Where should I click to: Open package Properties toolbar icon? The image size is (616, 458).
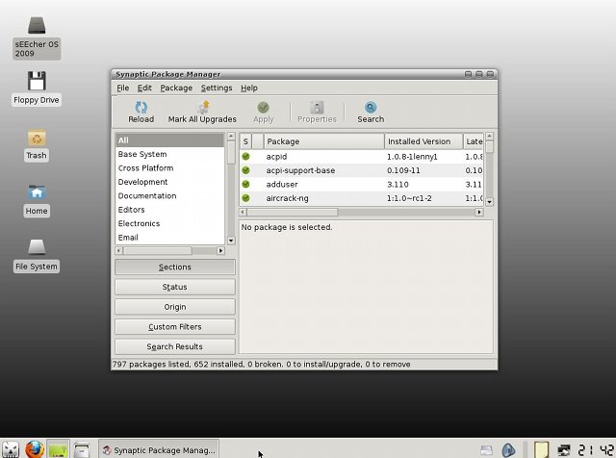tap(317, 107)
